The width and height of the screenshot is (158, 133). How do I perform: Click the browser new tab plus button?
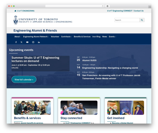click(x=150, y=7)
